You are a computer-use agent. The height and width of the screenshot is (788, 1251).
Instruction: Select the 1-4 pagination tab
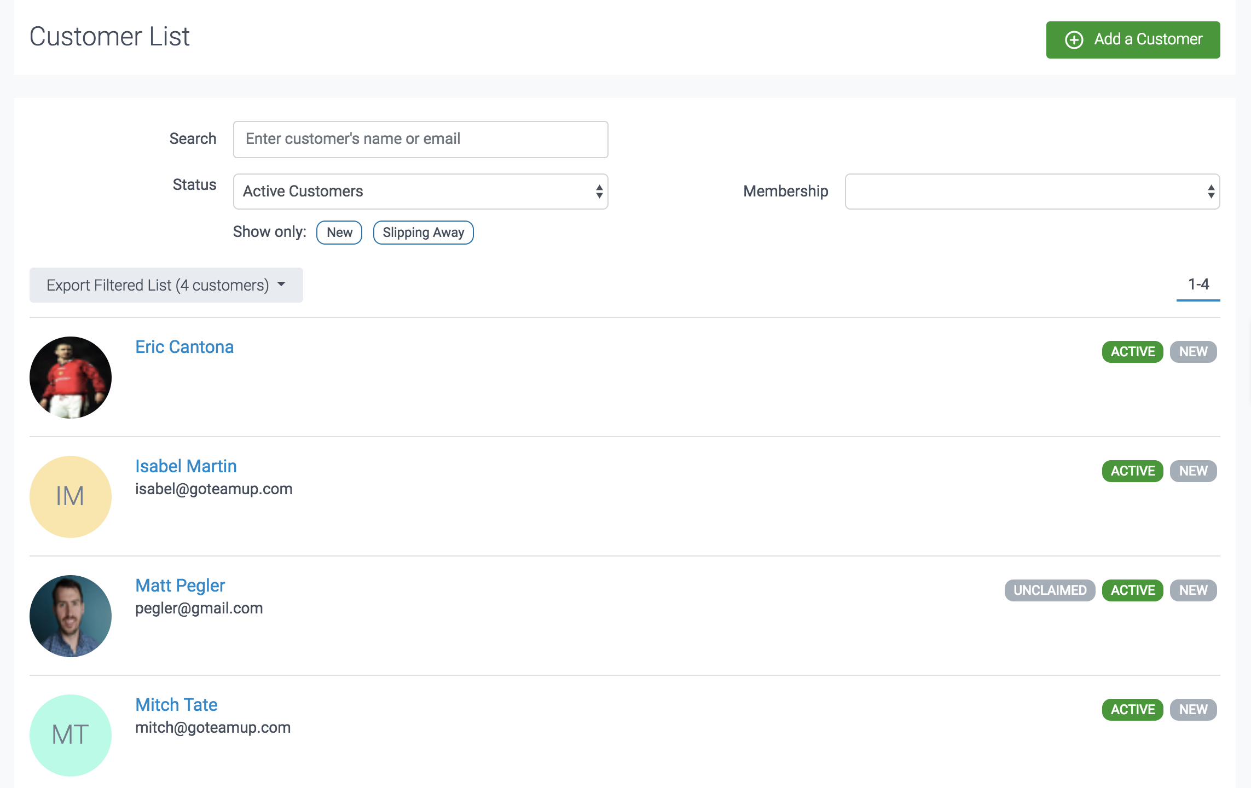1198,285
